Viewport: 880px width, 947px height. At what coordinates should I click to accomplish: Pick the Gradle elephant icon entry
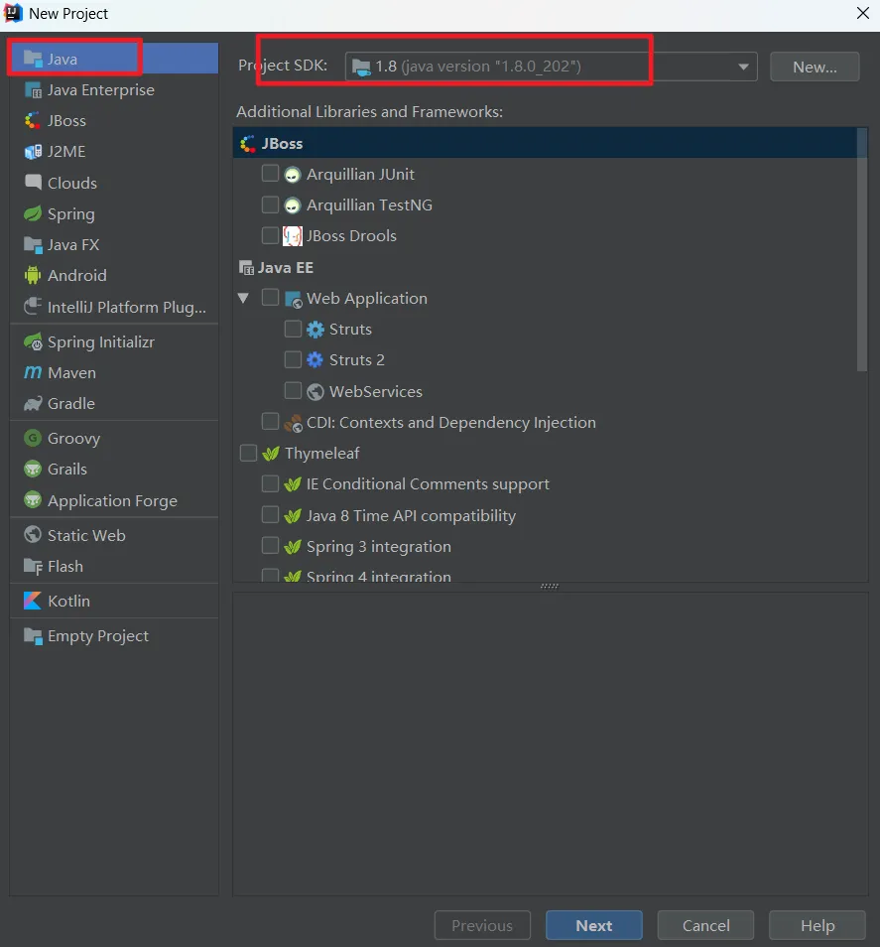33,403
